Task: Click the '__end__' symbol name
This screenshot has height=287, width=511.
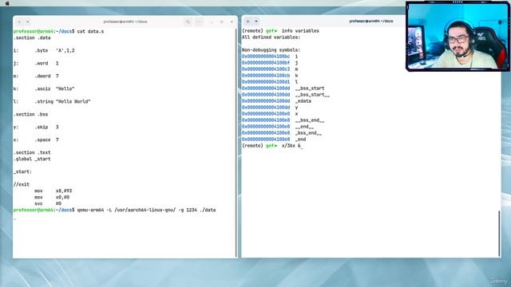Action: pyautogui.click(x=304, y=127)
